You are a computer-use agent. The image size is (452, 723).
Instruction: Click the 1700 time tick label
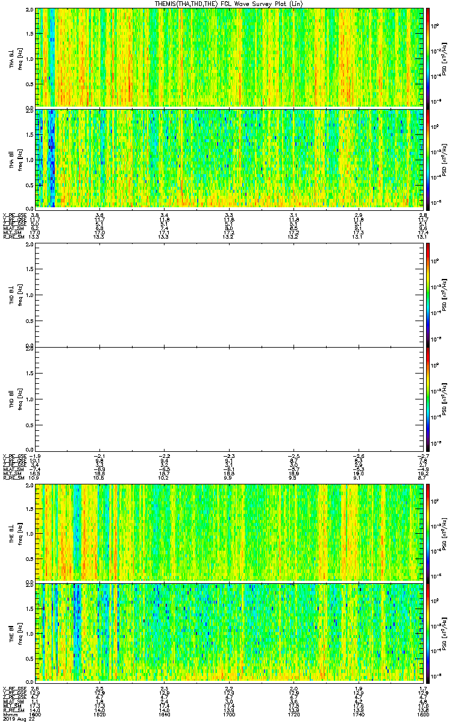pos(229,714)
